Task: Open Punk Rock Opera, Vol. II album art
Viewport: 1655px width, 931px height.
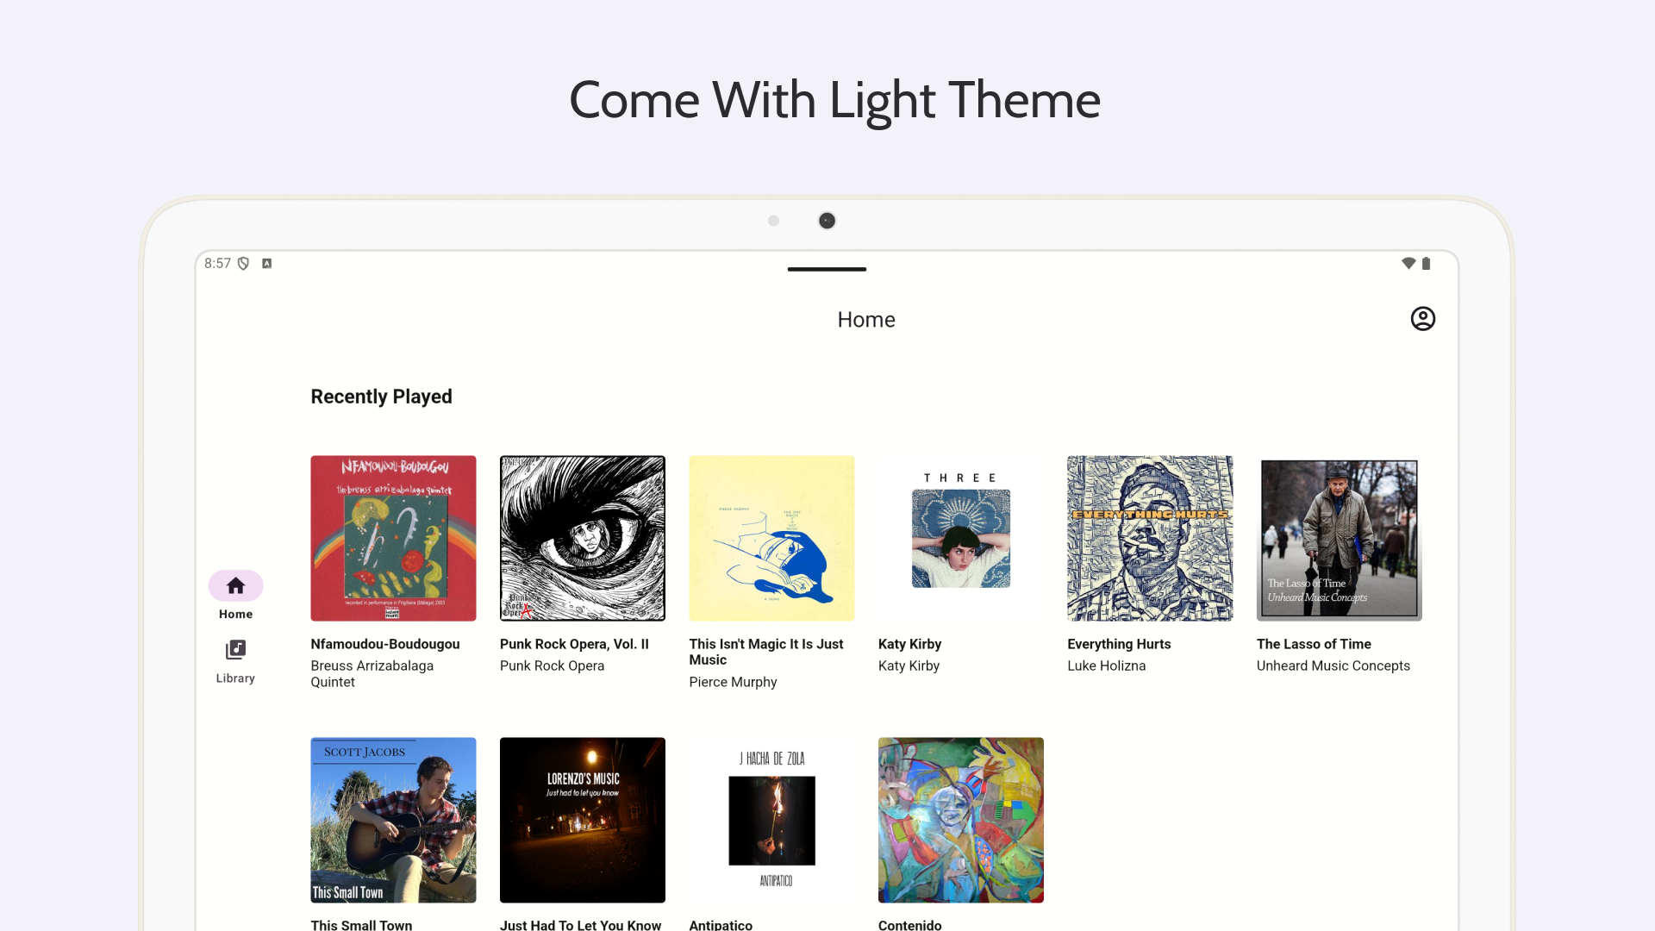Action: 583,538
